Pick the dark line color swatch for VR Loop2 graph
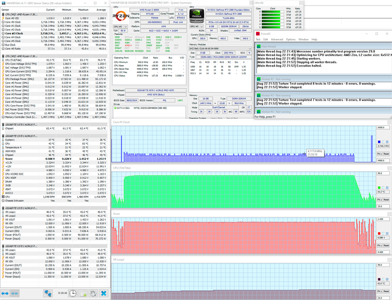The width and height of the screenshot is (392, 300). point(379,279)
